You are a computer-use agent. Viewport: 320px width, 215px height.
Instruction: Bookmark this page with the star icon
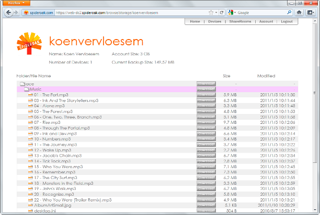(211, 12)
